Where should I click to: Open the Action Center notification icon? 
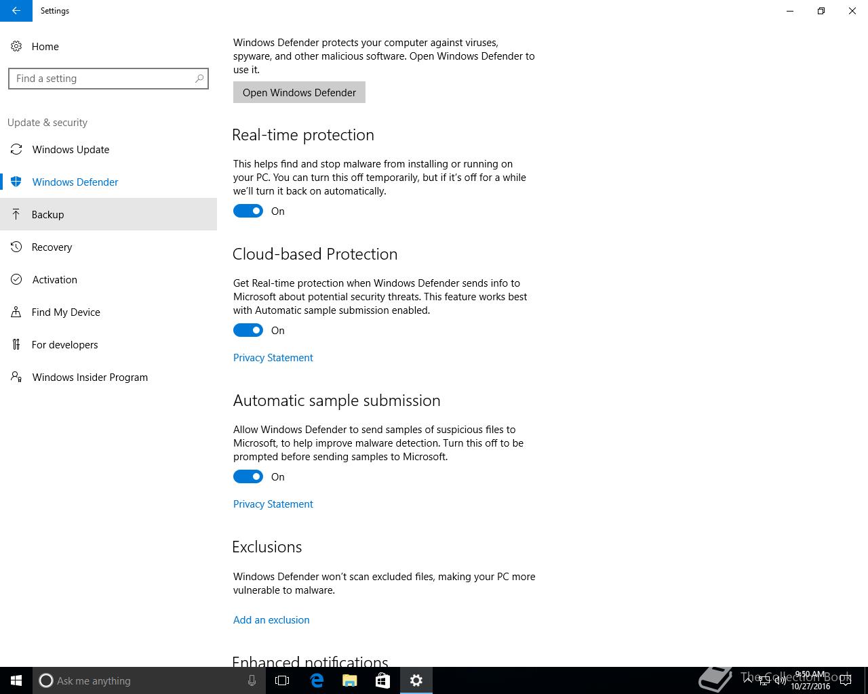[846, 680]
